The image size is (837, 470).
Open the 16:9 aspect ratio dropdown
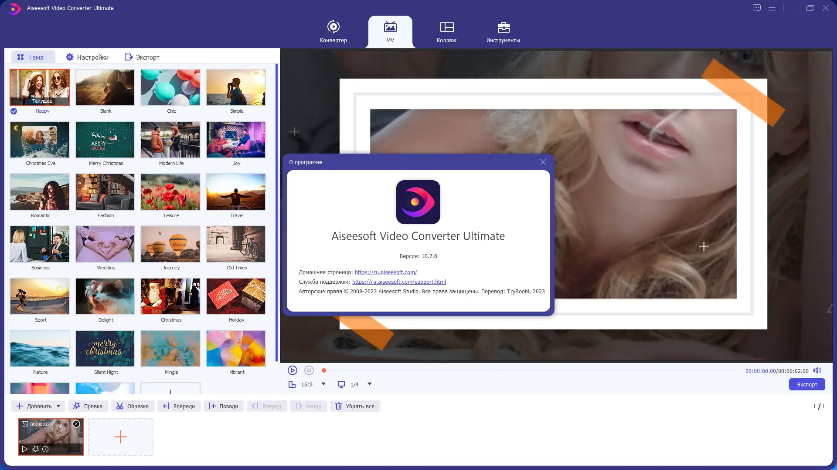point(323,384)
